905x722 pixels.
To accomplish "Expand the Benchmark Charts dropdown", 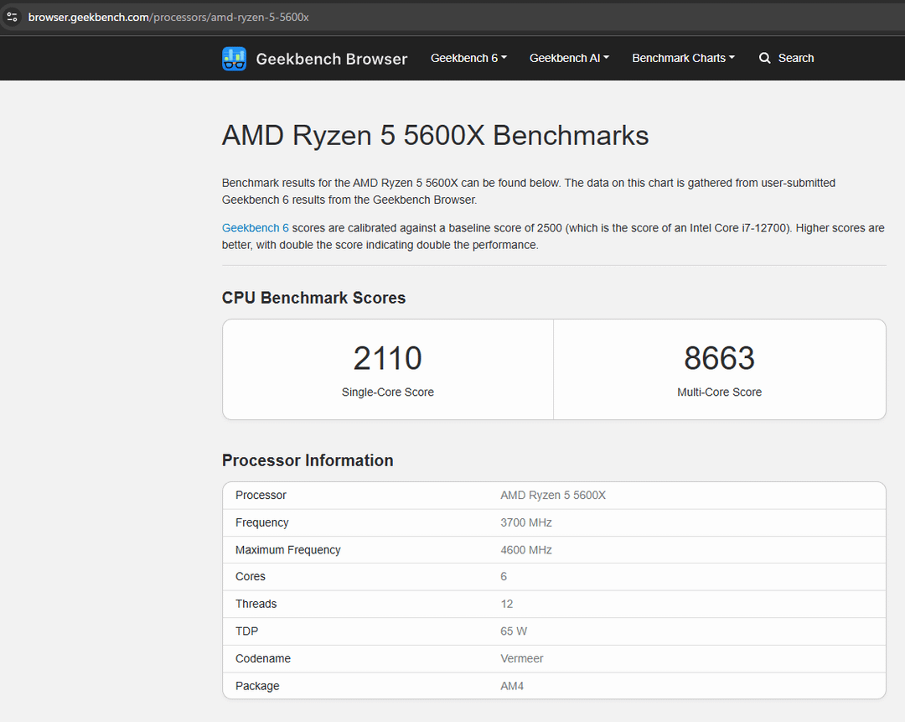I will [683, 58].
